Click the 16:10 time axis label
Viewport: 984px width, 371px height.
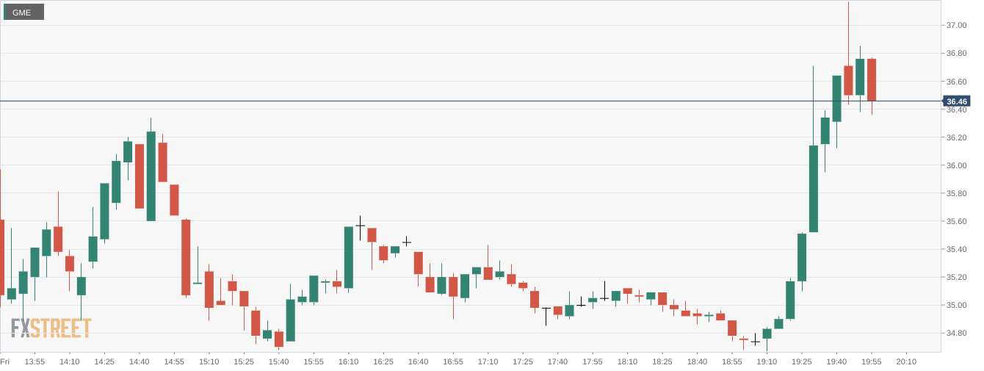pos(348,361)
